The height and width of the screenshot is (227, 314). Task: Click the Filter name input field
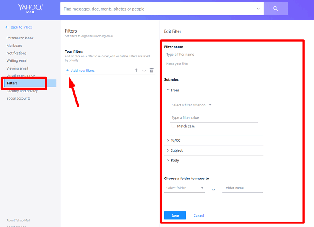click(214, 55)
